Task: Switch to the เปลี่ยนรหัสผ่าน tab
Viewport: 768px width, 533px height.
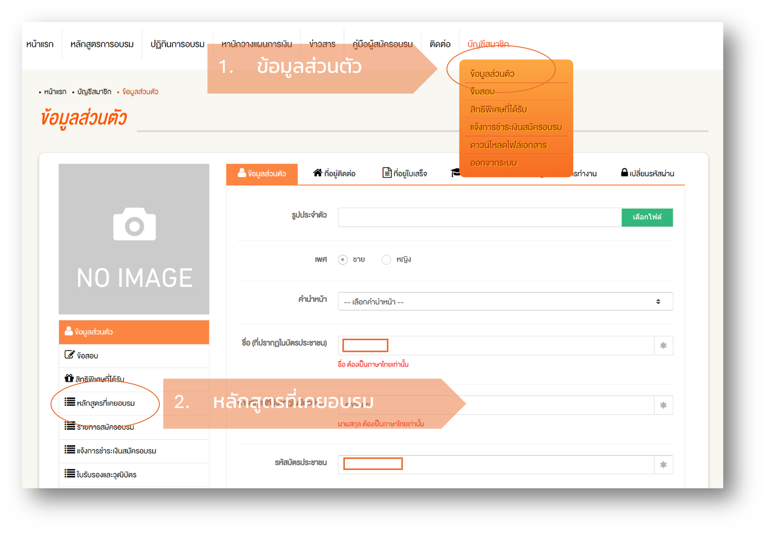Action: [x=647, y=173]
